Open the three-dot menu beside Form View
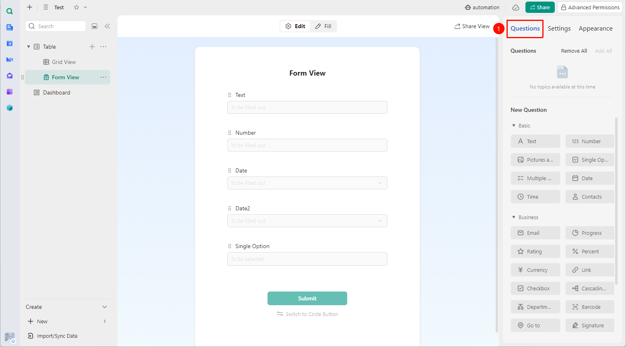 click(103, 77)
